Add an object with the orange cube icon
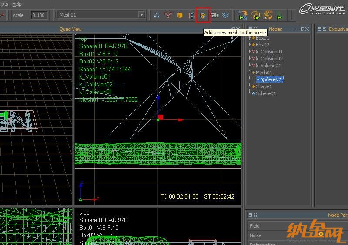348x245 pixels. [180, 15]
